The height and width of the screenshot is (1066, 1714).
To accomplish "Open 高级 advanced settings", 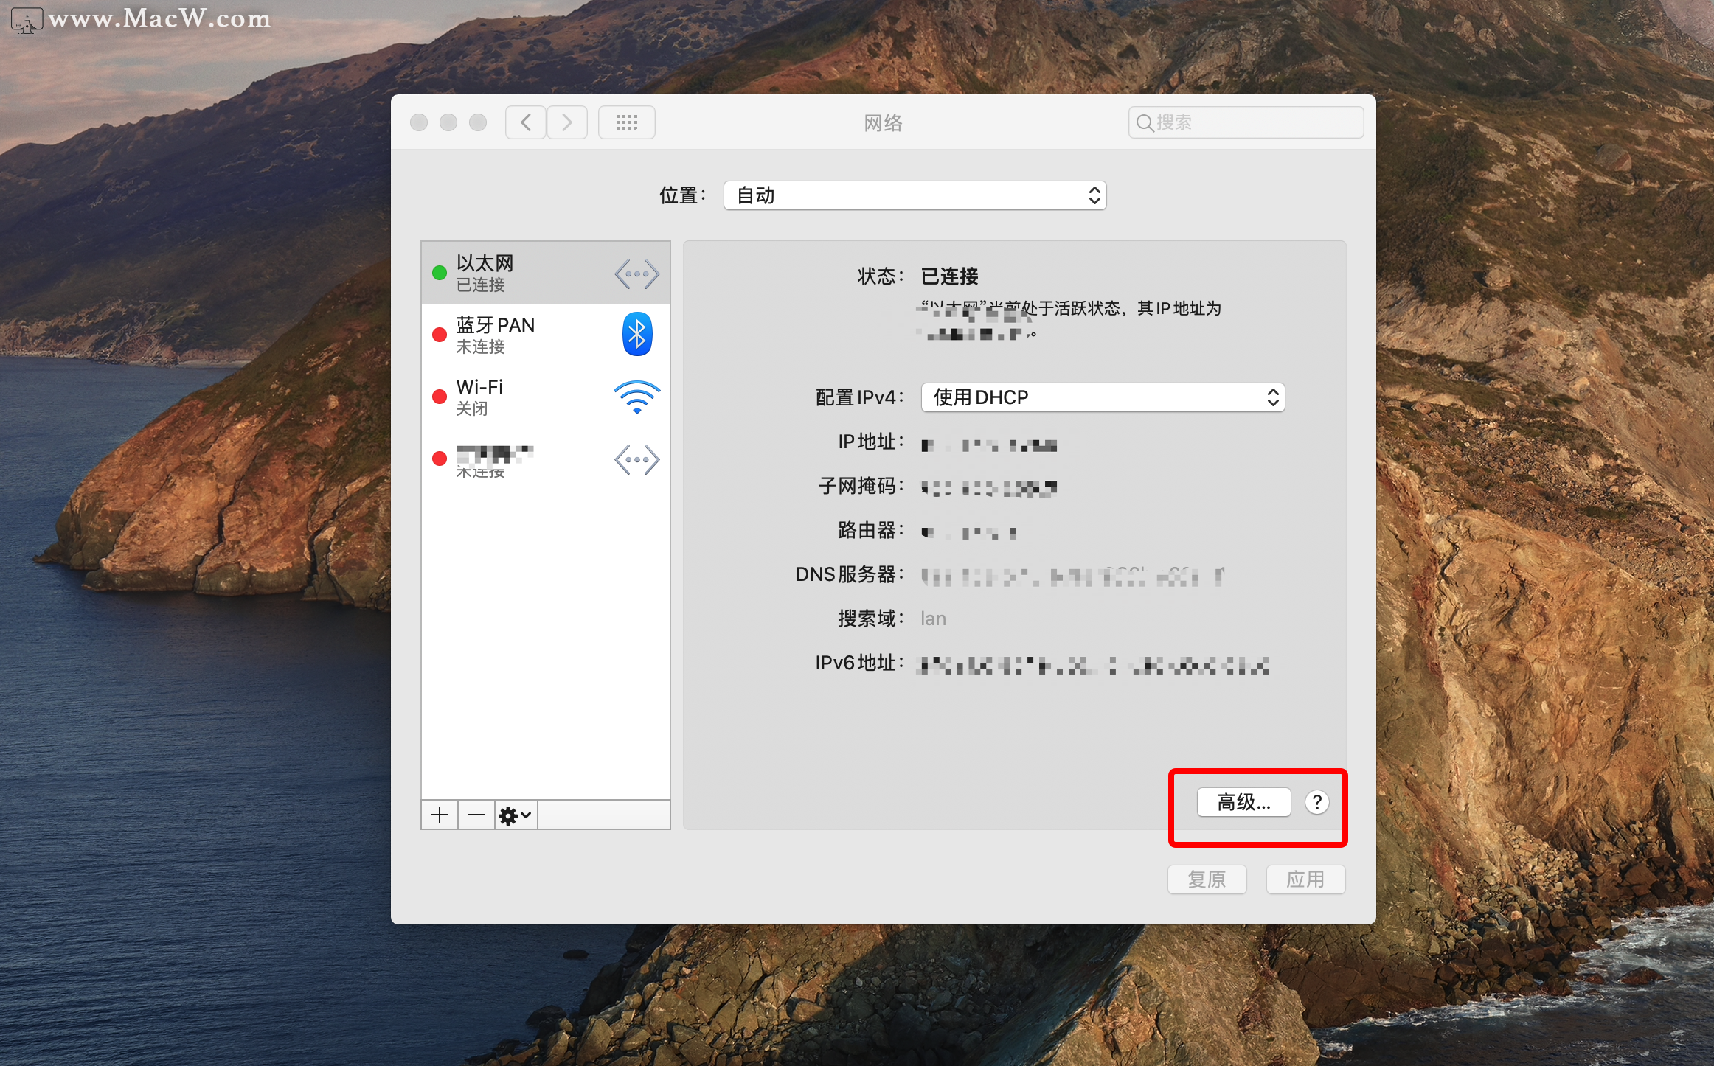I will (1243, 802).
